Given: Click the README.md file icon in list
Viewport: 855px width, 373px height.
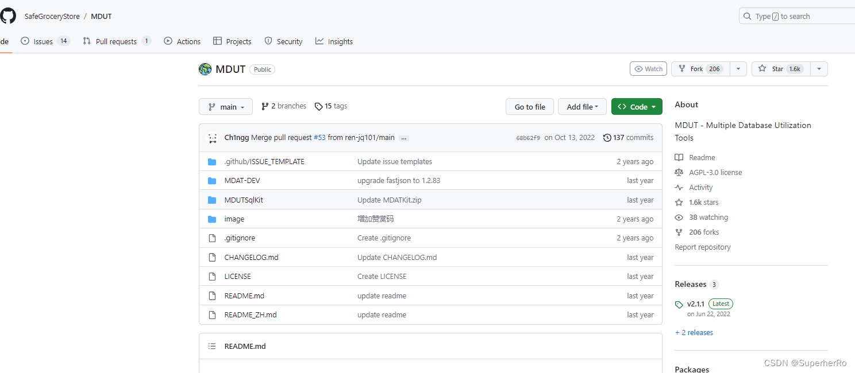Looking at the screenshot, I should 212,296.
